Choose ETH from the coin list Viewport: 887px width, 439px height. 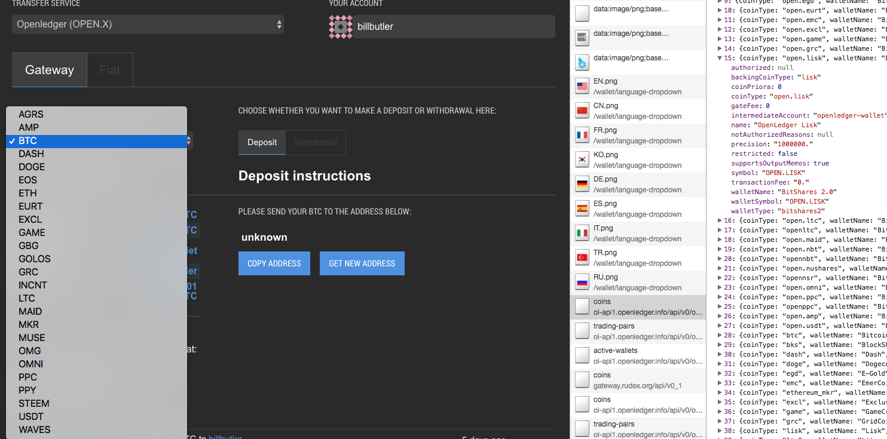click(96, 193)
